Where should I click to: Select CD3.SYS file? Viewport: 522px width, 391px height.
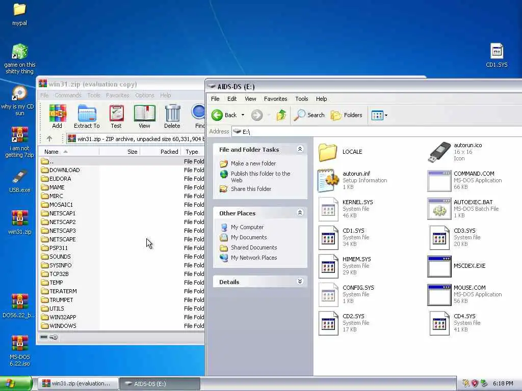coord(455,237)
